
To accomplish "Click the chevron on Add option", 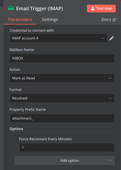I will [x=110, y=160].
